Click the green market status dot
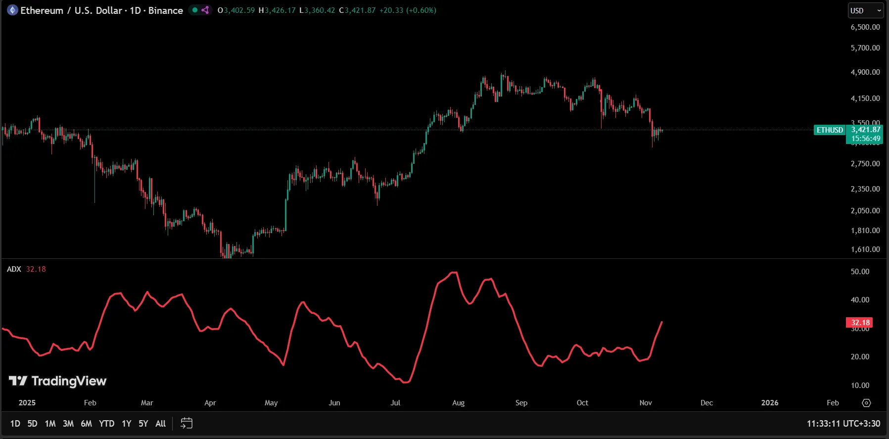 click(195, 10)
